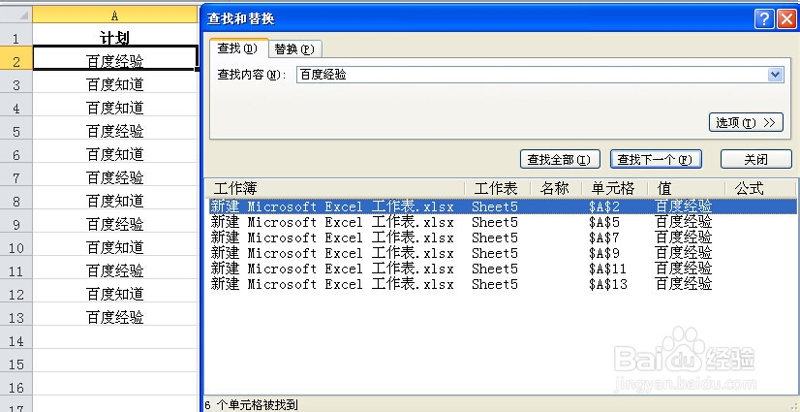
Task: Click the 关闭 button
Action: (756, 159)
